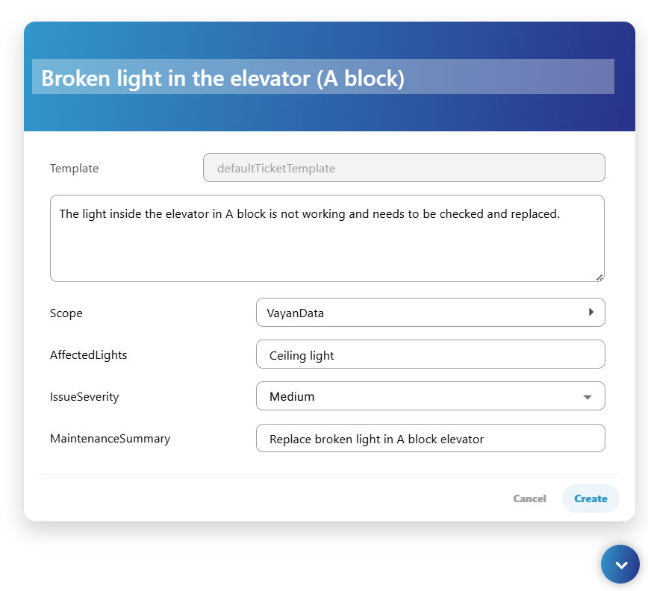Click the blue gradient header below the title

click(x=329, y=113)
